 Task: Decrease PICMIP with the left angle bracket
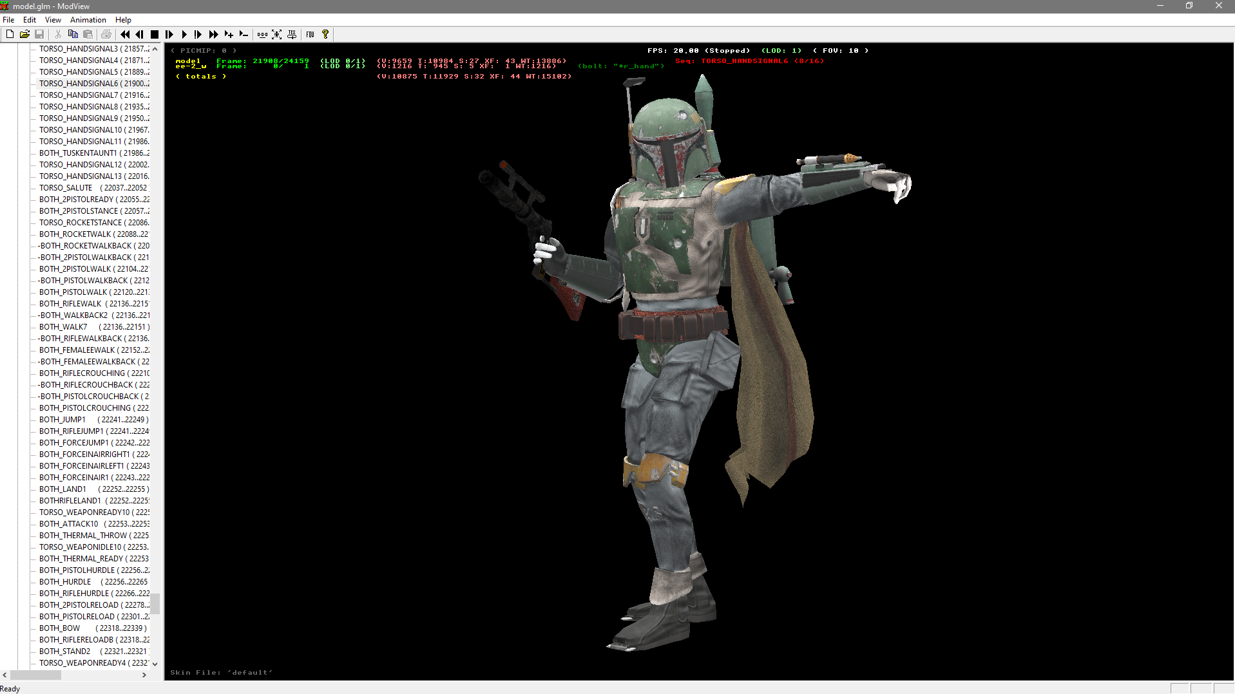coord(173,50)
